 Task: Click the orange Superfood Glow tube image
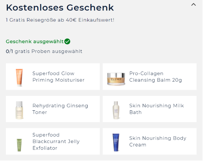[19, 78]
